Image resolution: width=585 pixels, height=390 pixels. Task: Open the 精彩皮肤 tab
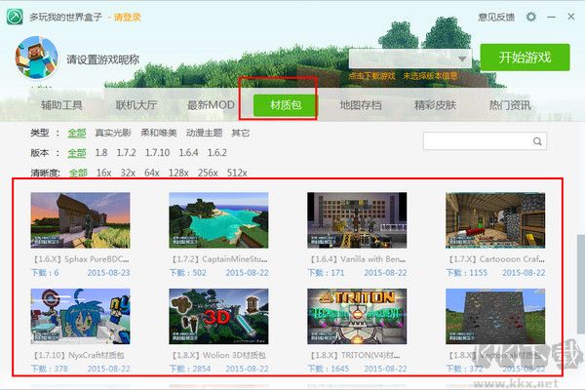point(436,105)
